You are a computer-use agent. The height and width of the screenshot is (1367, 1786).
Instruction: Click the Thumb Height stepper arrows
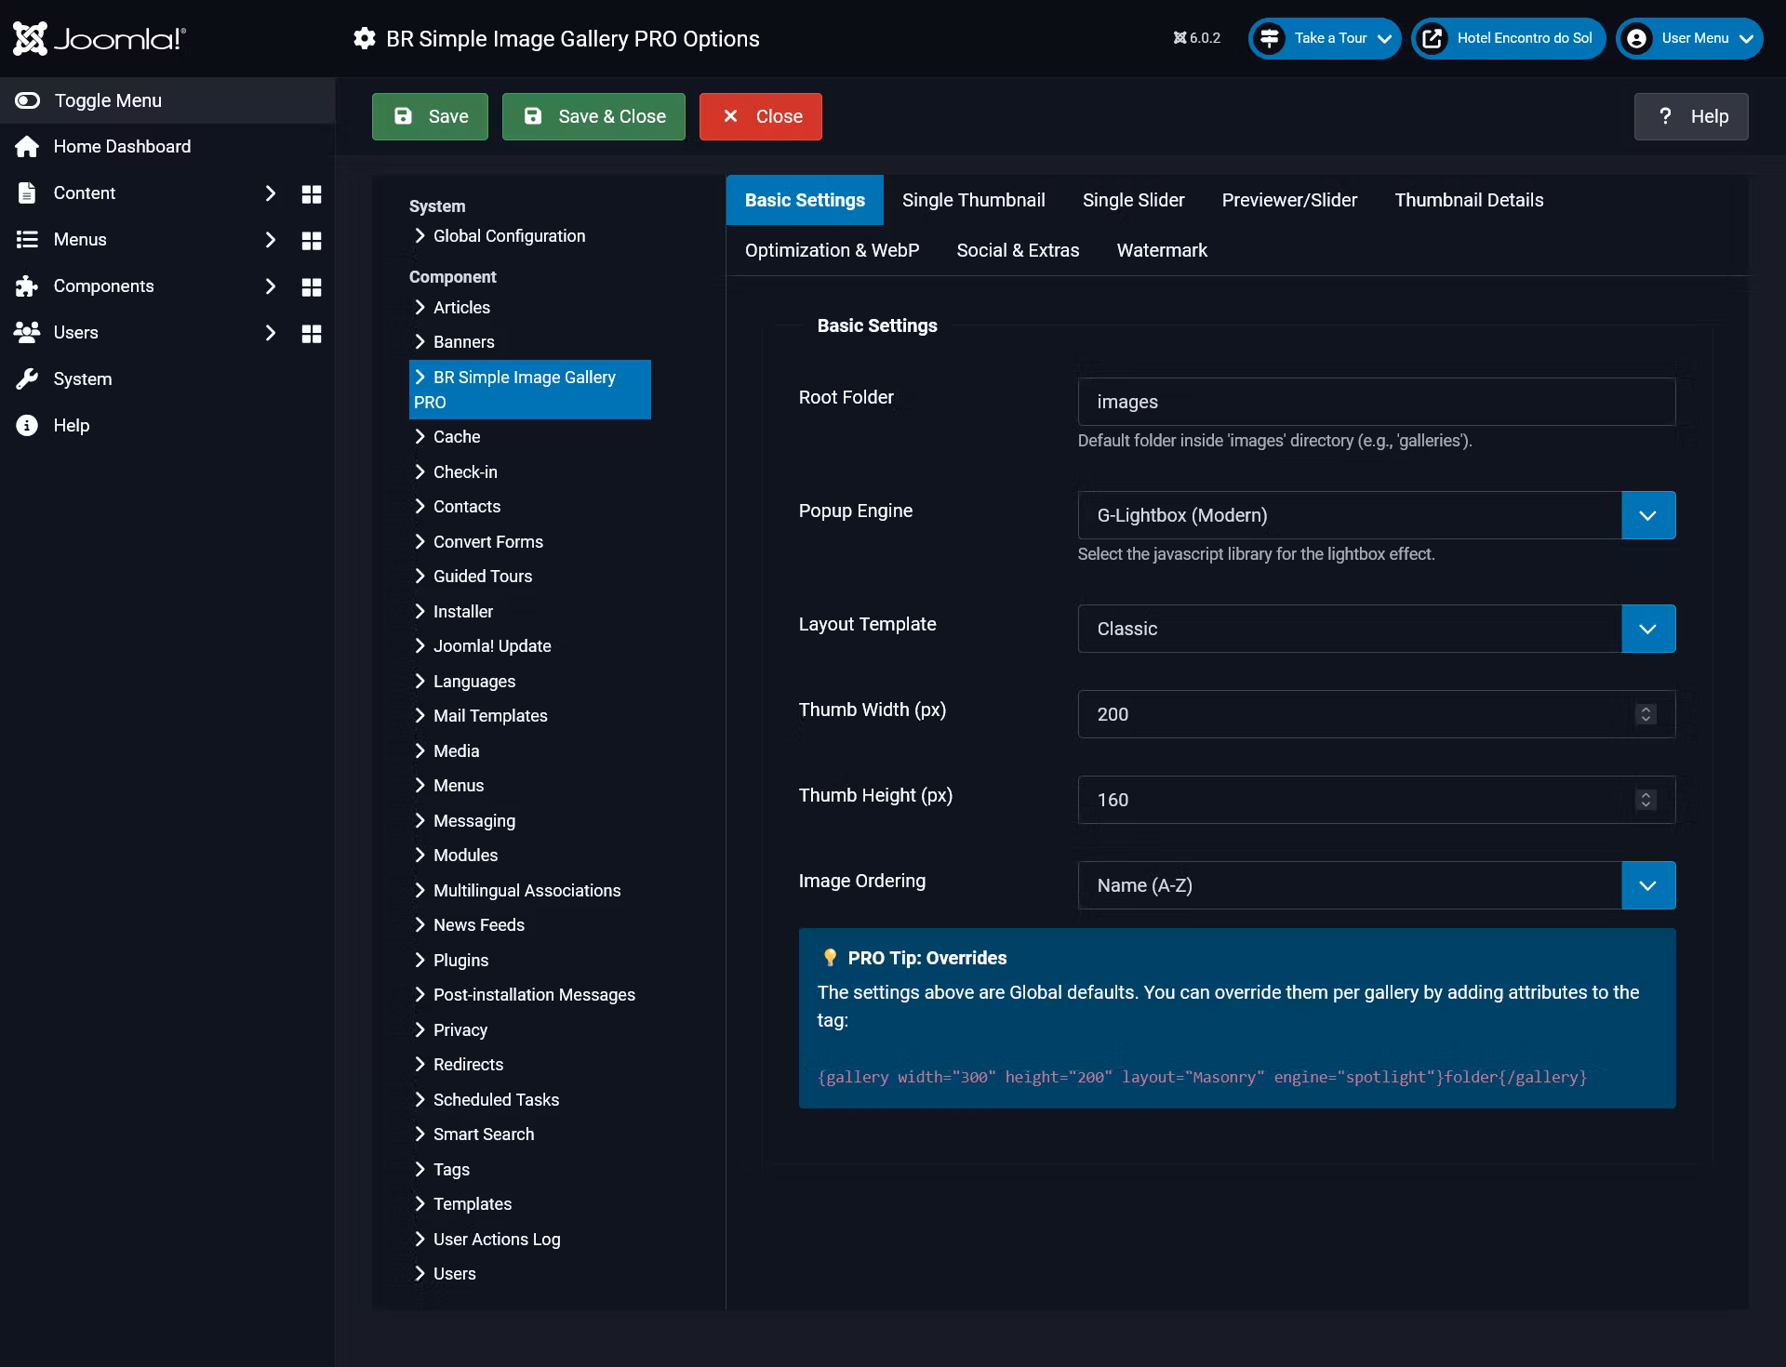point(1646,800)
